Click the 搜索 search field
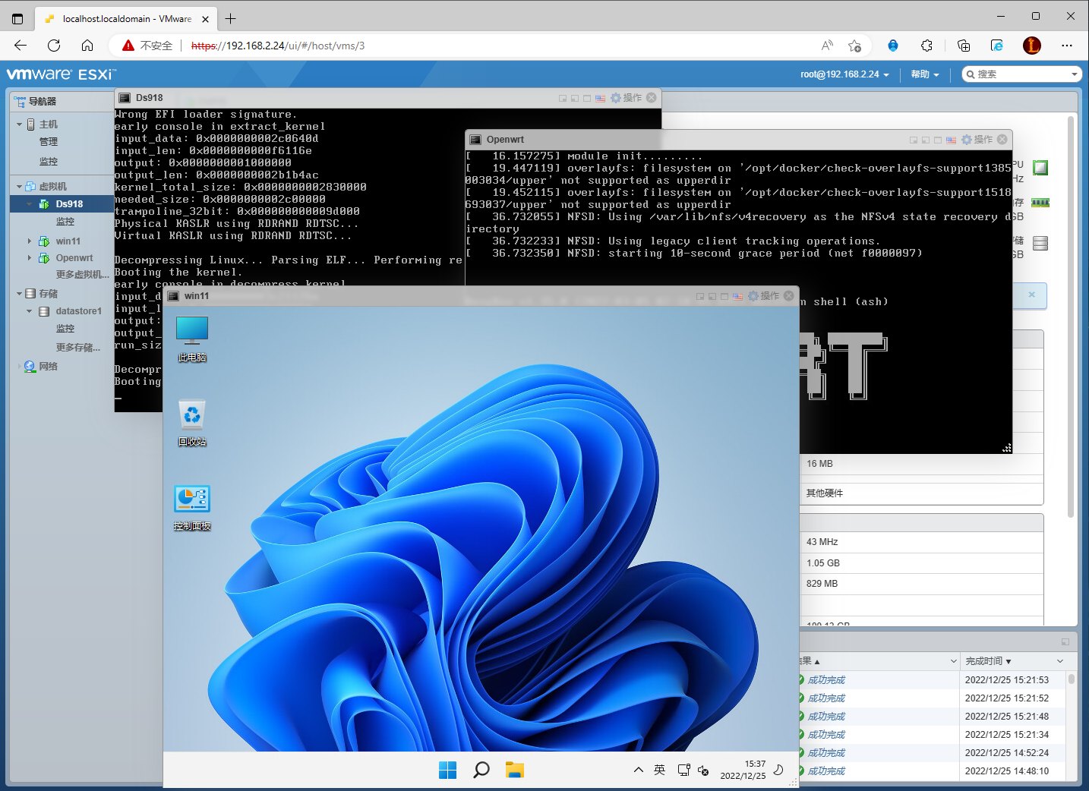The width and height of the screenshot is (1089, 791). [1021, 74]
